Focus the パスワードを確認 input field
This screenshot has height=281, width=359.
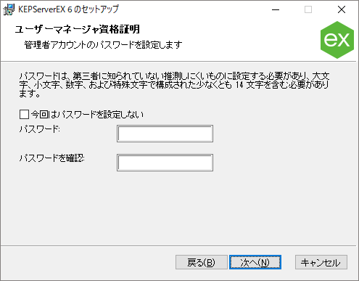click(x=165, y=163)
